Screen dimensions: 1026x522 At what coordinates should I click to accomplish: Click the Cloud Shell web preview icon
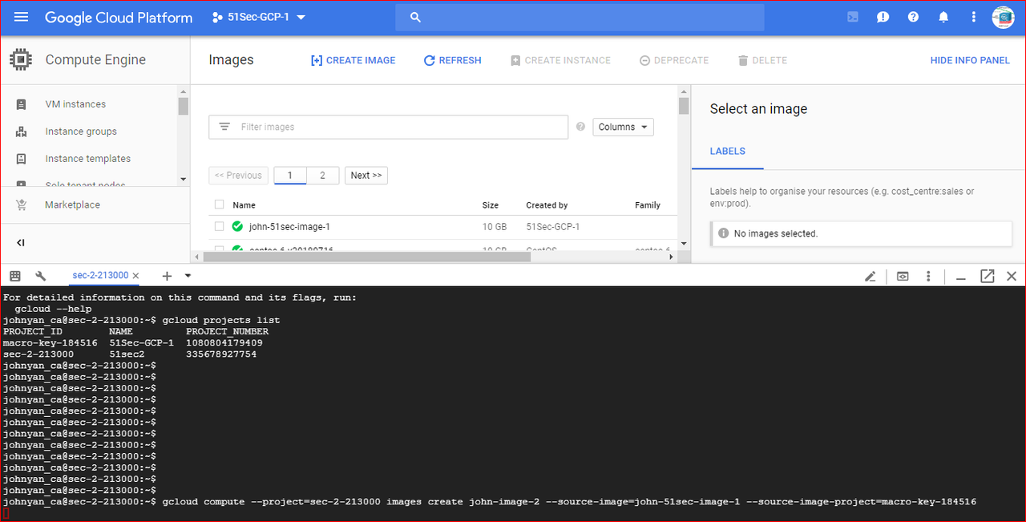pyautogui.click(x=903, y=276)
